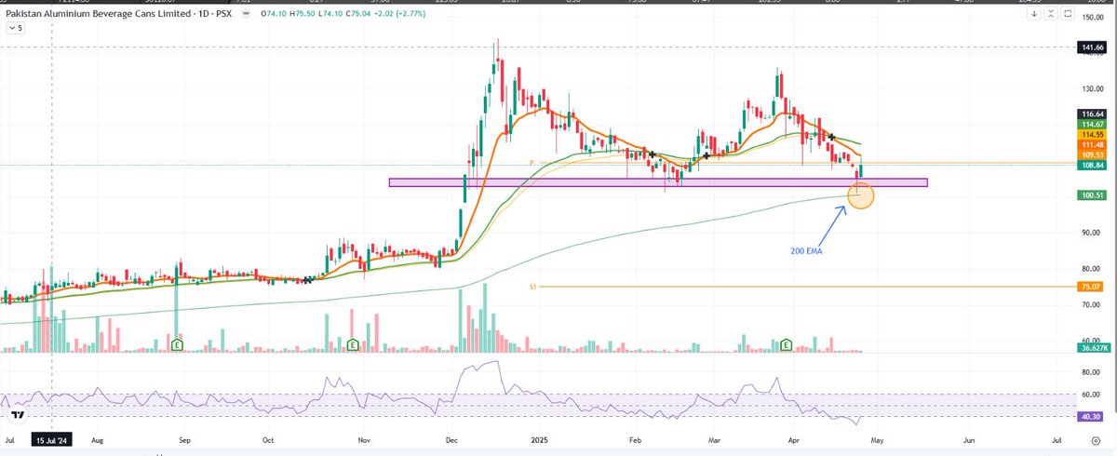Click the S1 pivot line label
This screenshot has height=456, width=1117.
pyautogui.click(x=532, y=288)
